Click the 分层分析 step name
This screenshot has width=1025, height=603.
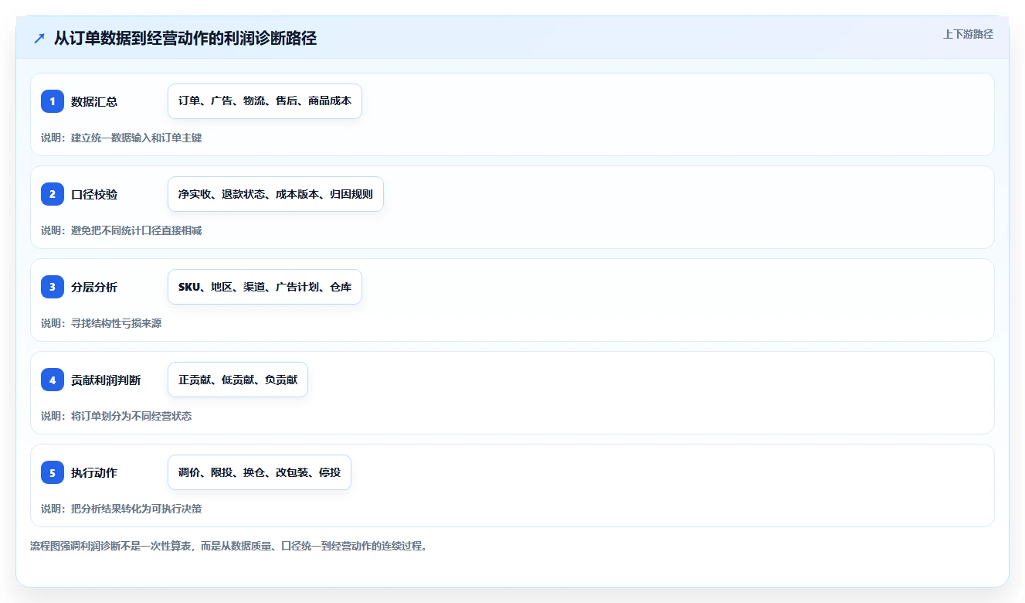pos(94,287)
